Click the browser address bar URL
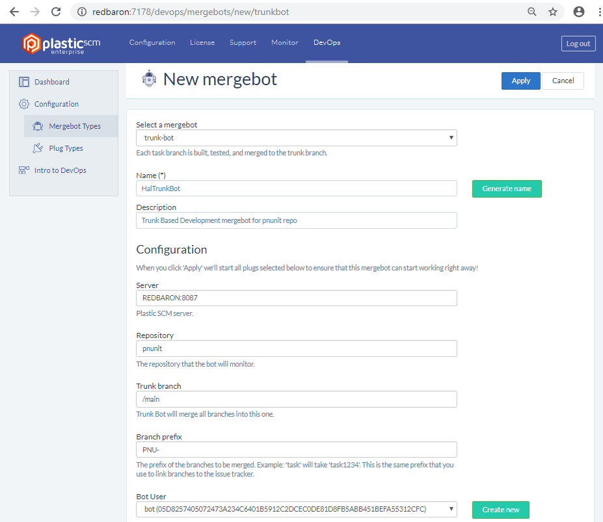The width and height of the screenshot is (603, 522). pyautogui.click(x=191, y=12)
